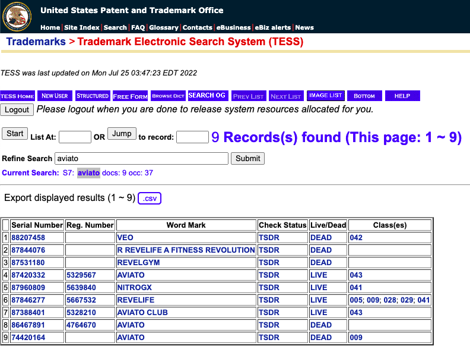Open registration number 5639840
Viewport: 470px width, 349px height.
[x=81, y=287]
